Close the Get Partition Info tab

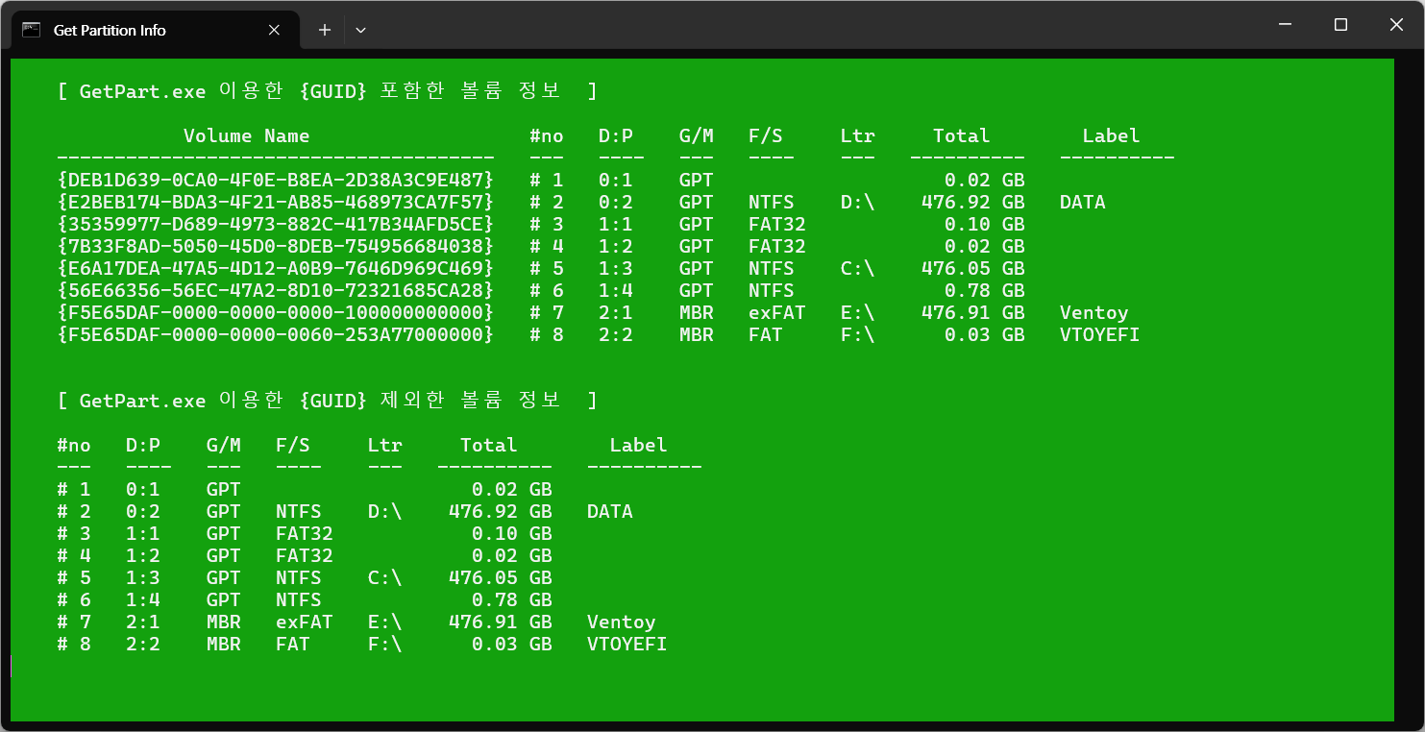[274, 30]
